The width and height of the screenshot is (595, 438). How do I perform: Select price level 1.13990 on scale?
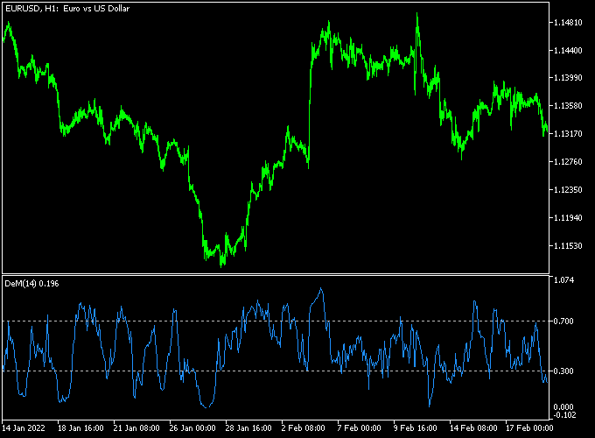568,77
